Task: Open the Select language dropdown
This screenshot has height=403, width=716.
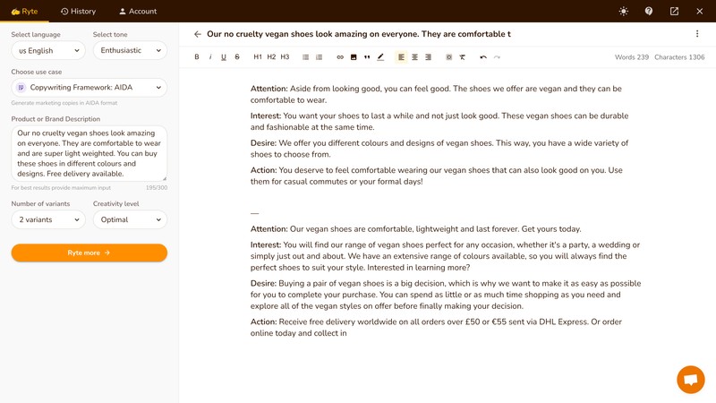Action: [47, 51]
